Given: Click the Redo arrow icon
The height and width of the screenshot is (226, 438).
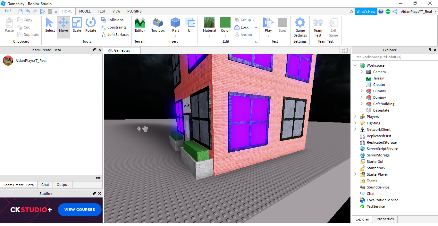Looking at the screenshot, I should pyautogui.click(x=35, y=12).
